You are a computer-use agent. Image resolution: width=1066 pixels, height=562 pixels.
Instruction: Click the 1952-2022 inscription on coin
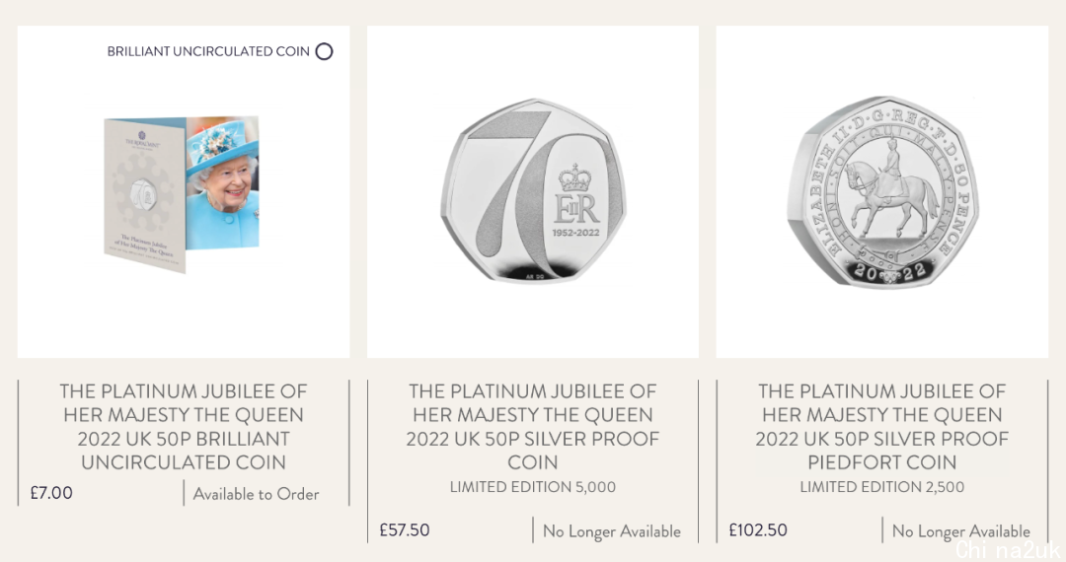[575, 233]
